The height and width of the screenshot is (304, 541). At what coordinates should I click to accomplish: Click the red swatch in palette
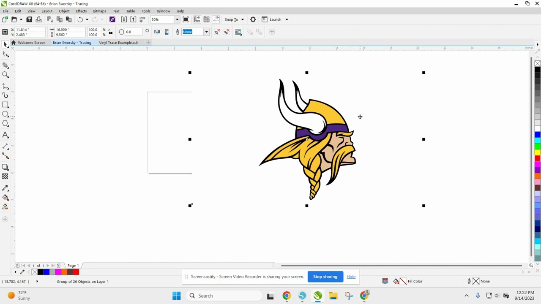pos(538,158)
